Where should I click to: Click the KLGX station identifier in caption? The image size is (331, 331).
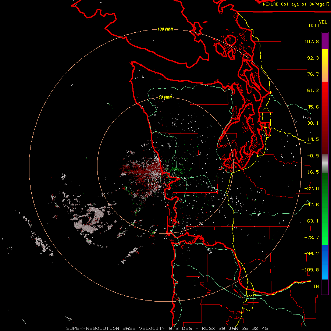coord(209,328)
